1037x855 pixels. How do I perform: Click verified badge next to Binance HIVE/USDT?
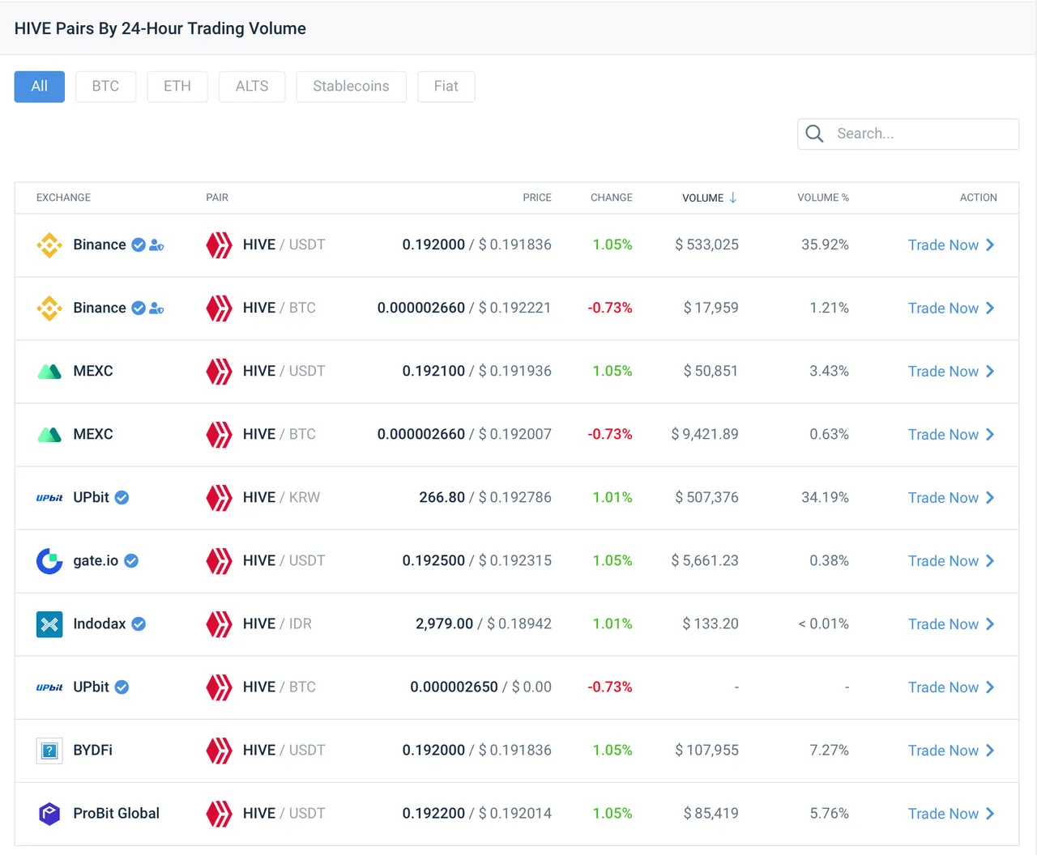139,245
